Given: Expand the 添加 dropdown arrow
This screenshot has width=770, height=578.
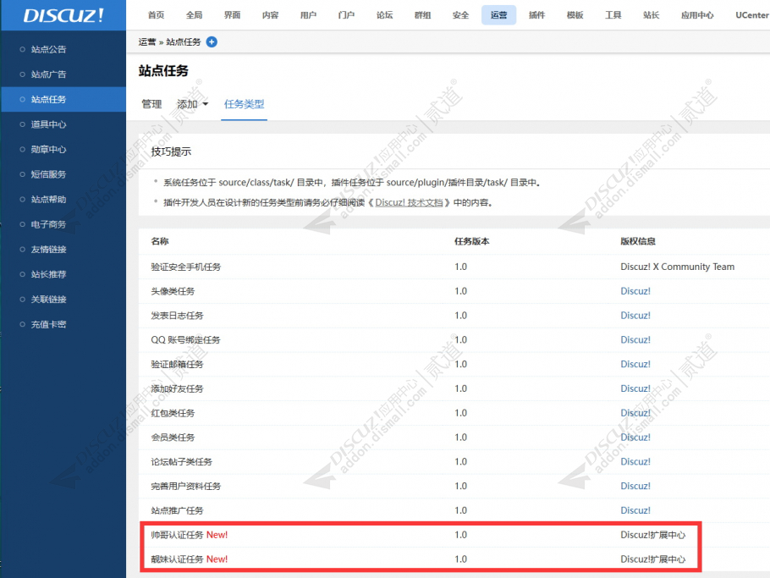Looking at the screenshot, I should pos(206,104).
